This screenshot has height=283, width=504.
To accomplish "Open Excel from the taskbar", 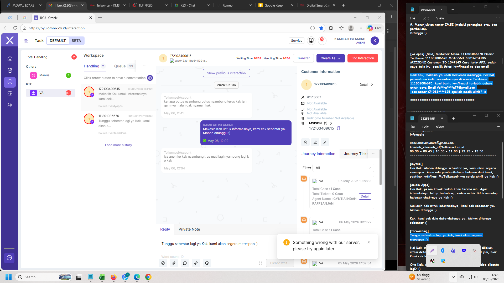I will click(102, 277).
